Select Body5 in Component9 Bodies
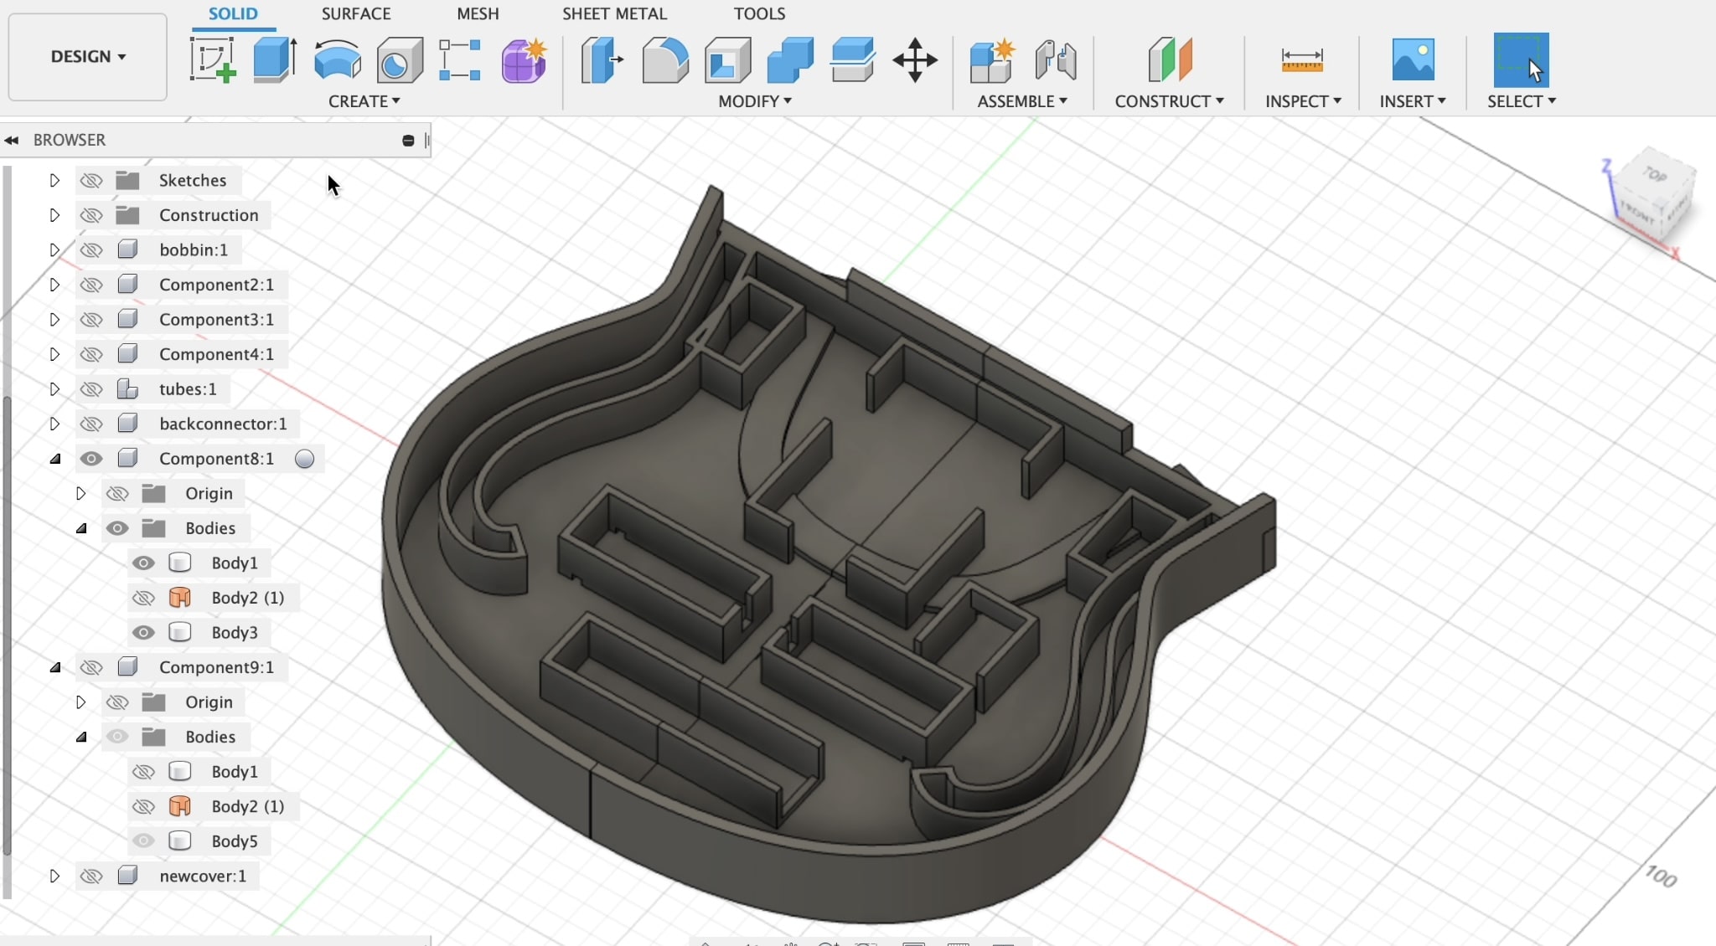Screen dimensions: 1716x946 (235, 841)
